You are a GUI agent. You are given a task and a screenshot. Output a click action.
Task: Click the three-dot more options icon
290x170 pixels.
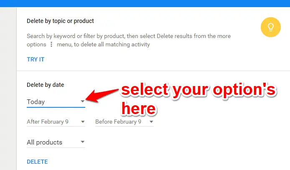tap(51, 44)
